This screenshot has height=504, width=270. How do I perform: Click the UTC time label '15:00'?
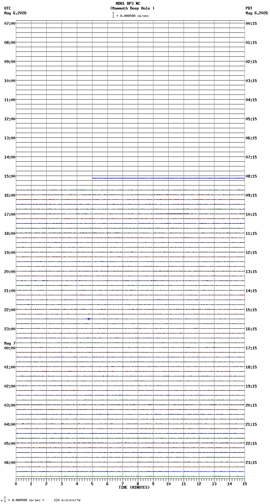click(x=10, y=176)
